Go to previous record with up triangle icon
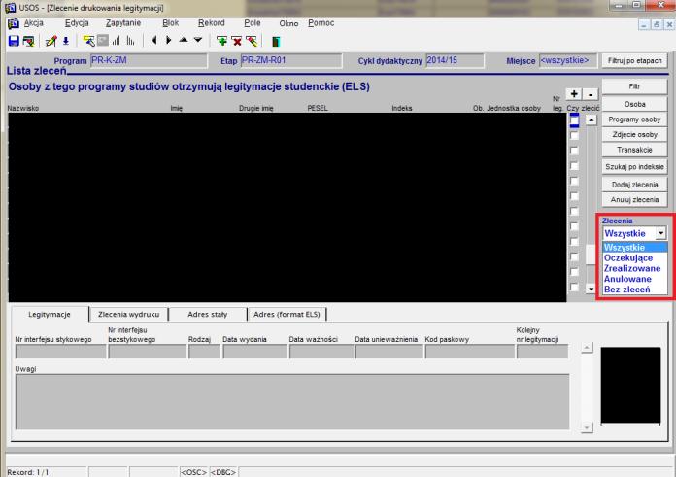 click(x=184, y=40)
